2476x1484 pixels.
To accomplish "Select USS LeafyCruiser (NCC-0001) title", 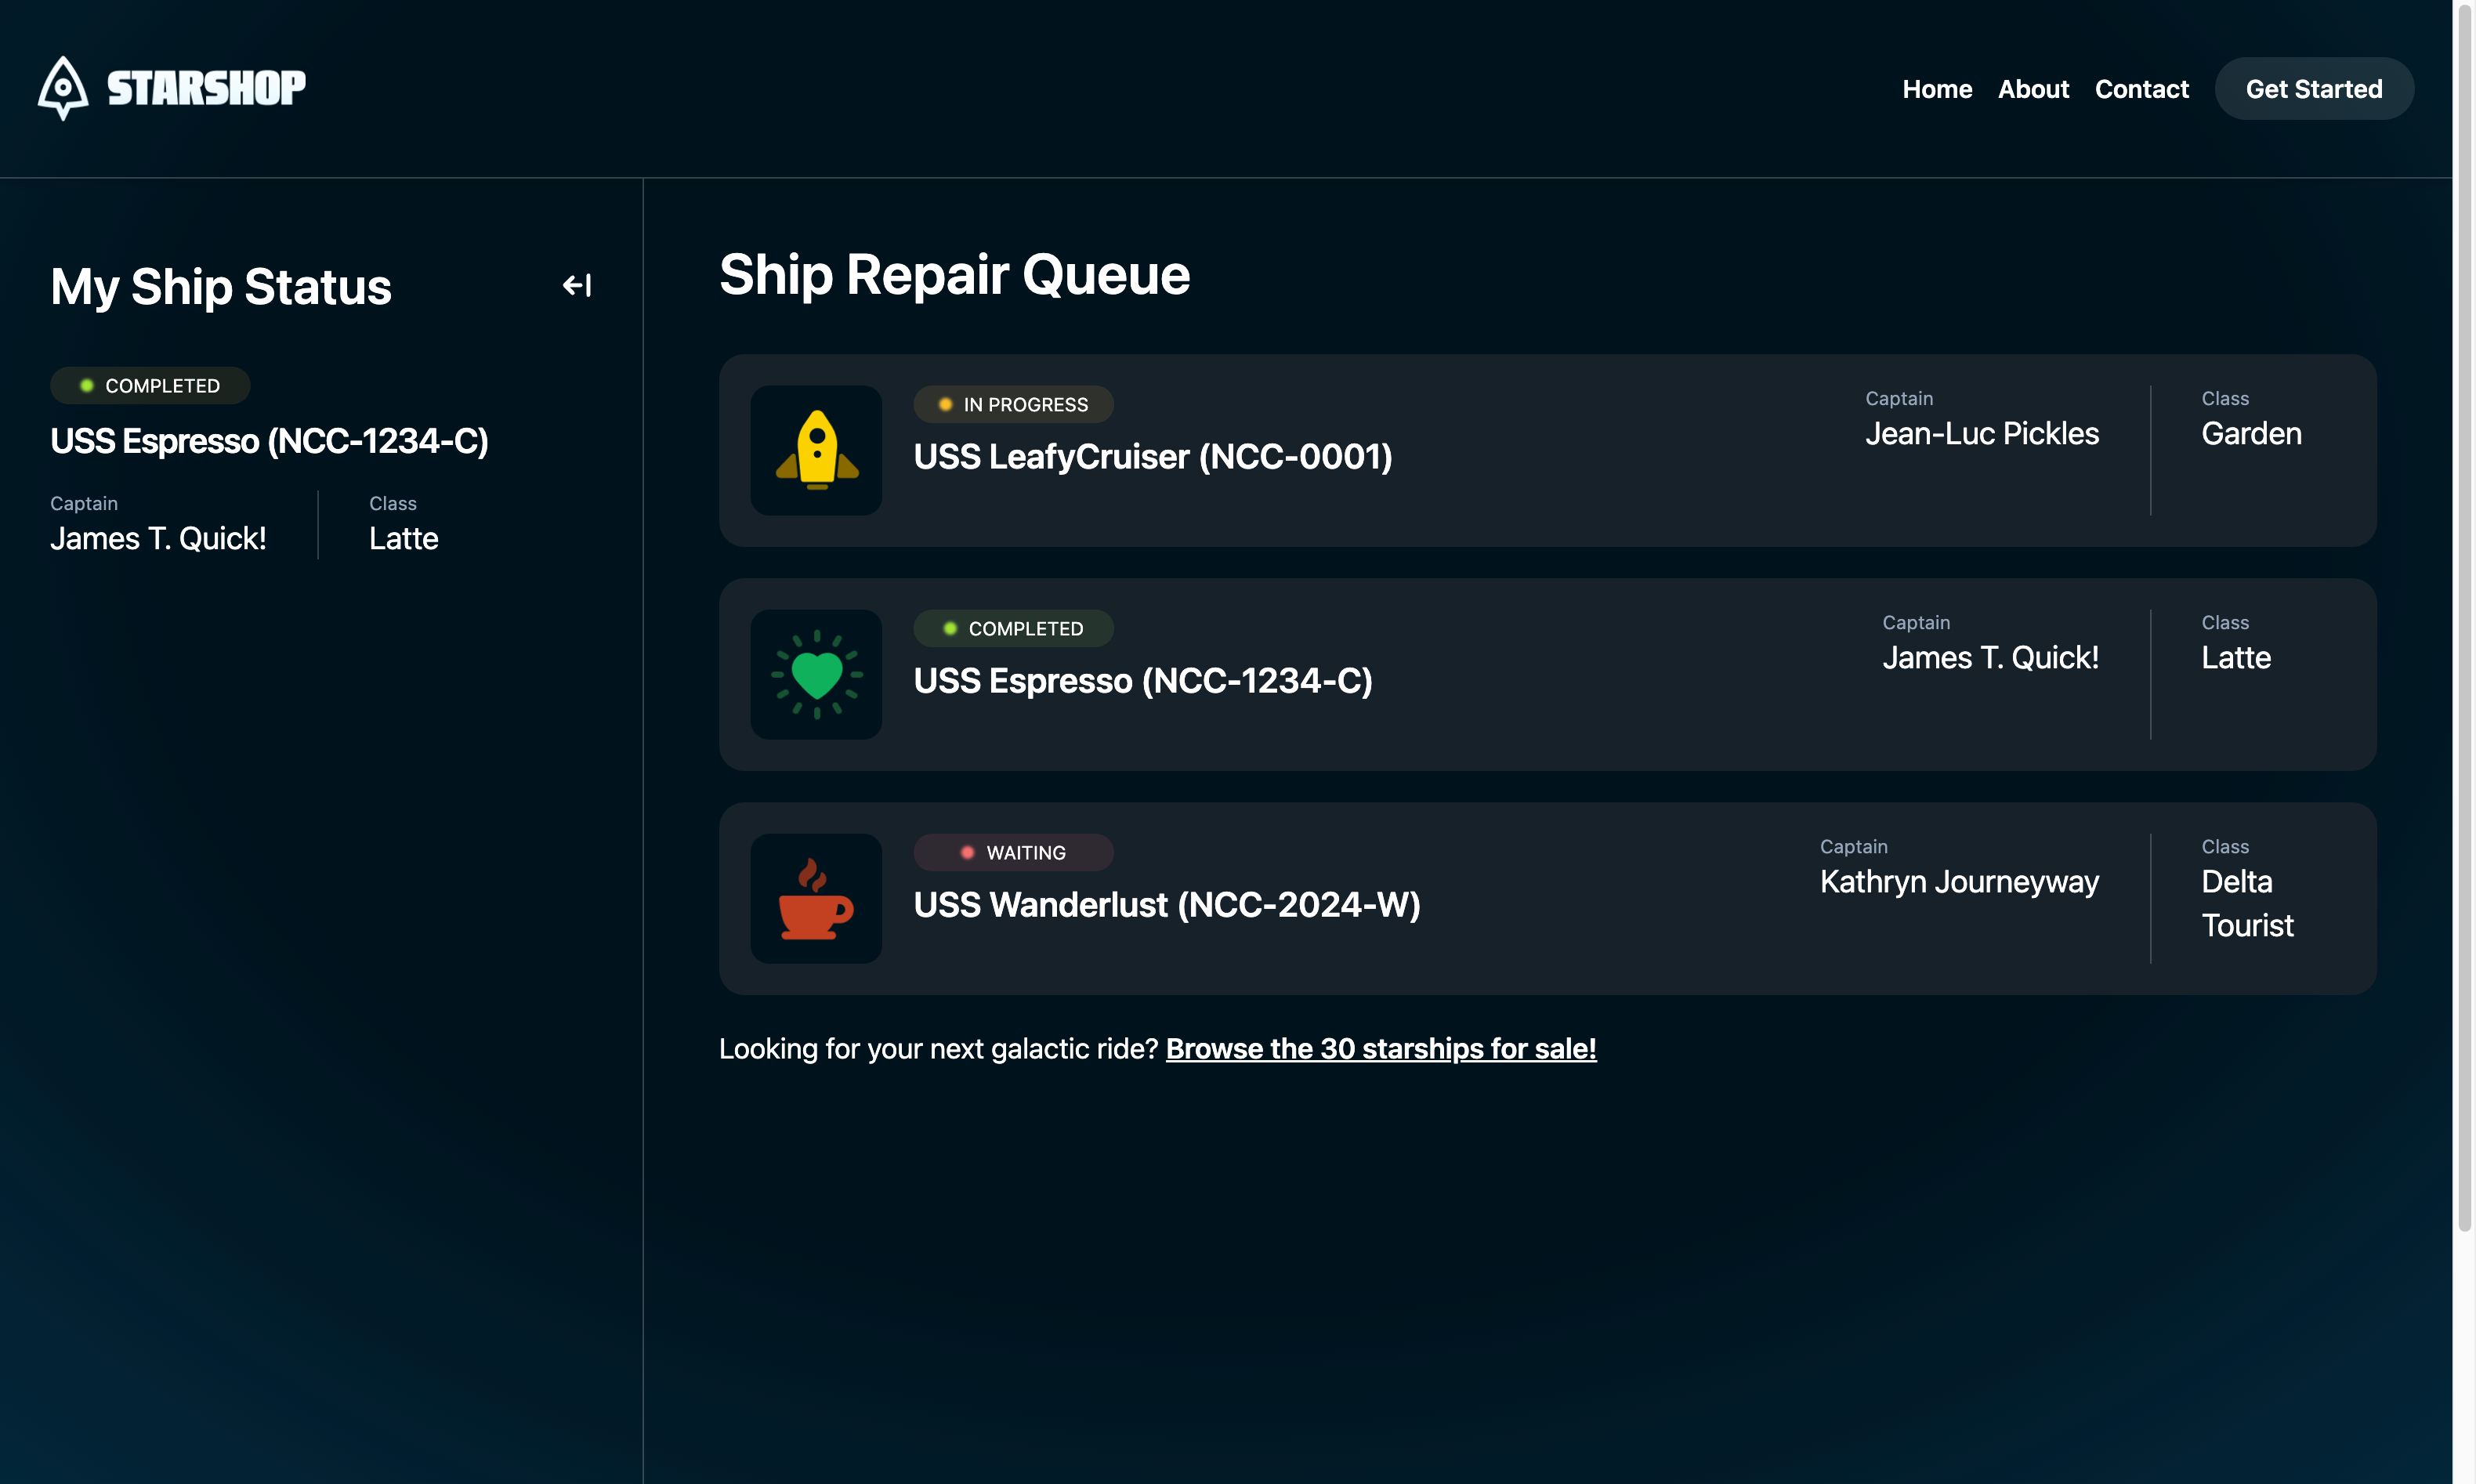I will (1153, 456).
